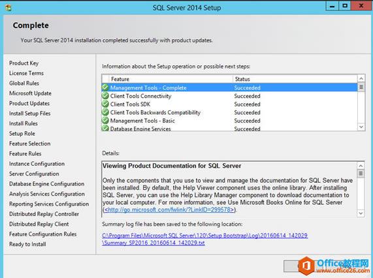Click the Distributed Replay Client step
The image size is (373, 278).
39,224
